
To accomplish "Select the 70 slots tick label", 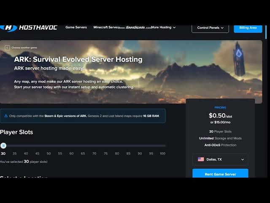I will point(94,154).
